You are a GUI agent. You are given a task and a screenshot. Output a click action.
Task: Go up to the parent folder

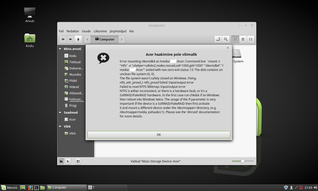pyautogui.click(x=78, y=39)
